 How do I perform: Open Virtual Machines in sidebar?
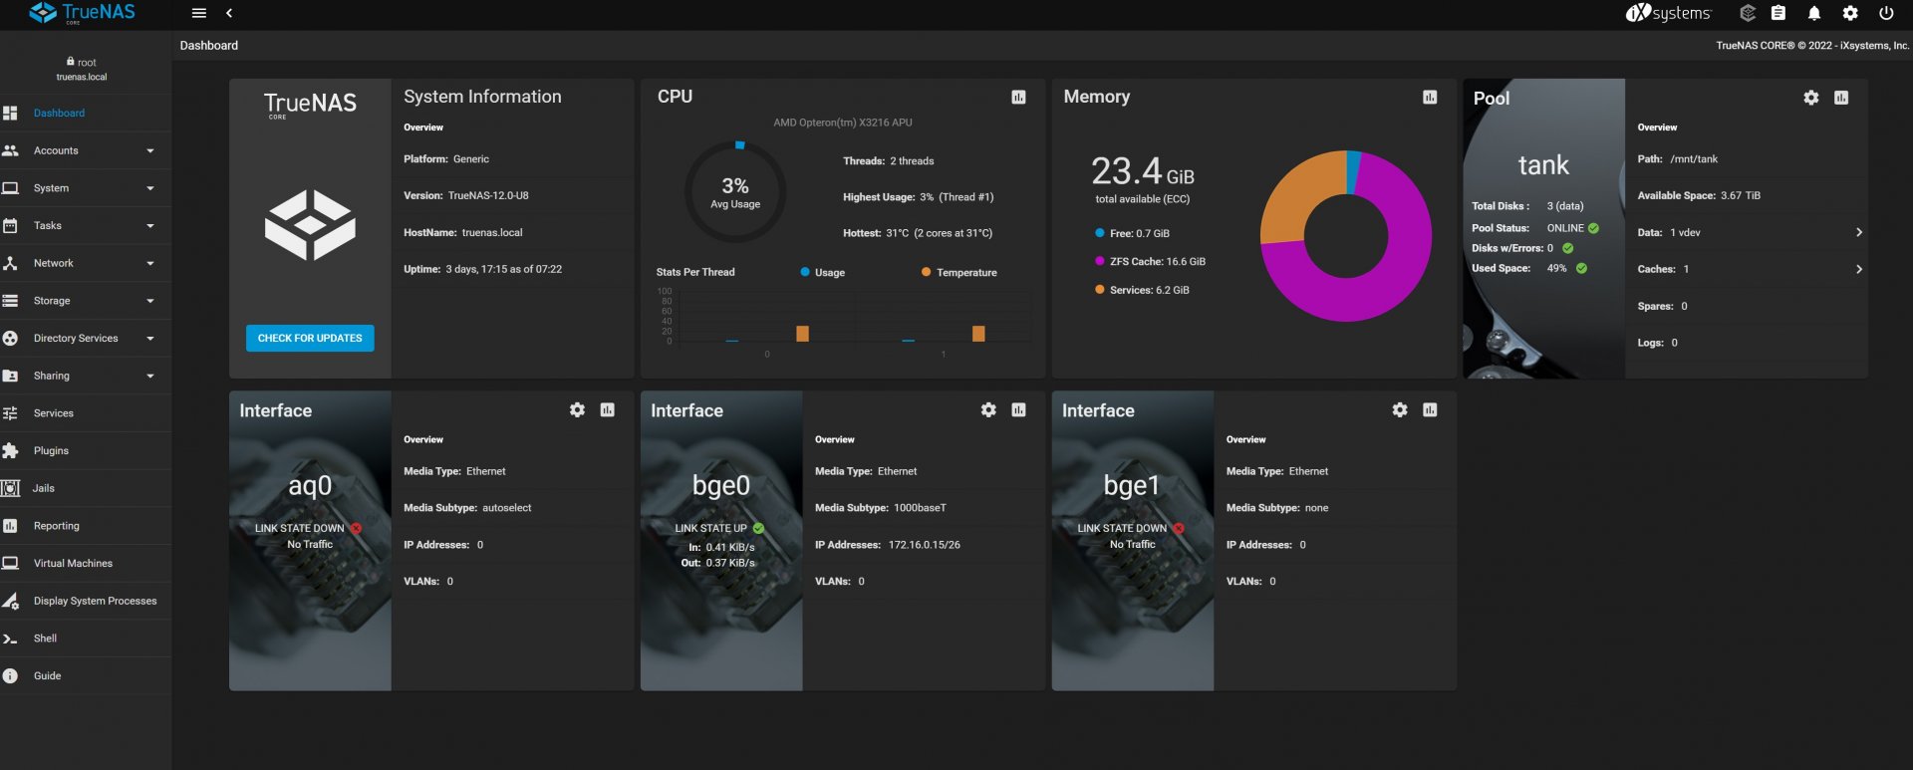tap(86, 564)
